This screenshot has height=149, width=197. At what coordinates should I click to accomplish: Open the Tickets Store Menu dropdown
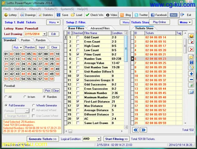(x=185, y=22)
